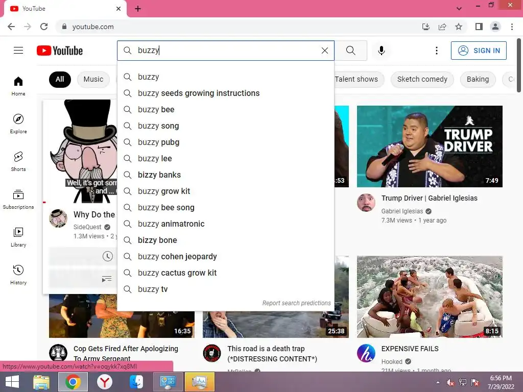Open the EXPENSIVE FAILS boat video thumbnail
The image size is (523, 392).
(x=430, y=297)
